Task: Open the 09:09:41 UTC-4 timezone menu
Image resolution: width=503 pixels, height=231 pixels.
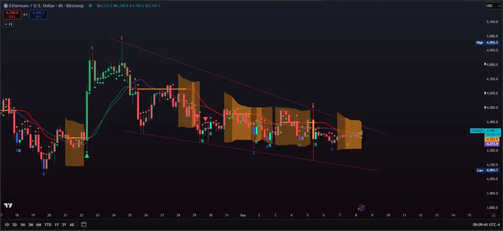Action: tap(486, 224)
